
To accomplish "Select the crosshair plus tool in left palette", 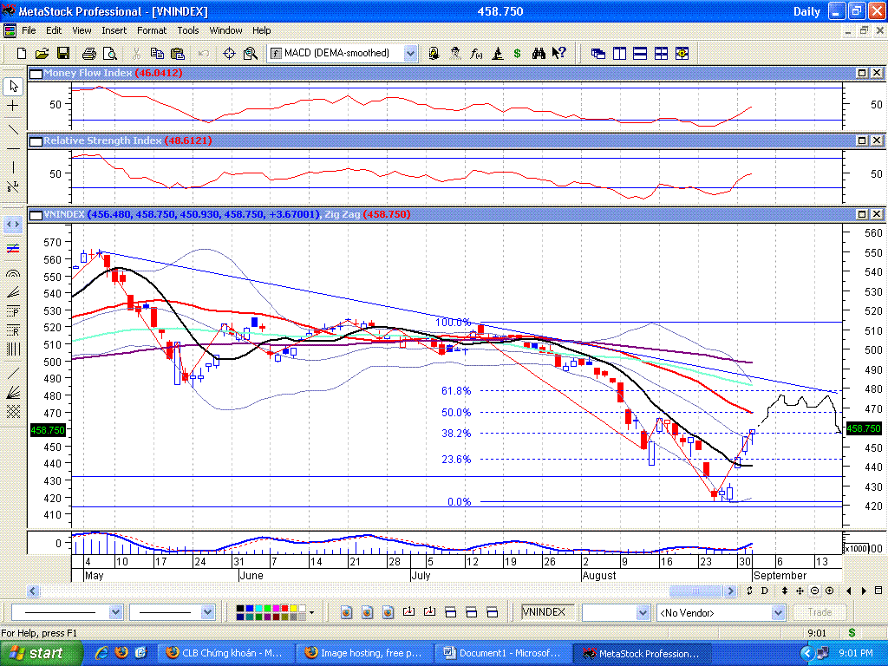I will coord(13,105).
